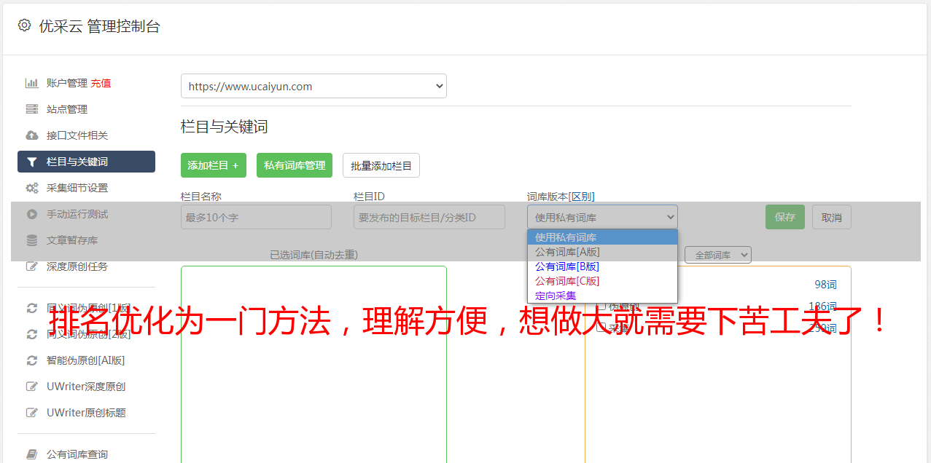Click the cloud upload icon for 接口文件相关
This screenshot has width=931, height=463.
(32, 135)
